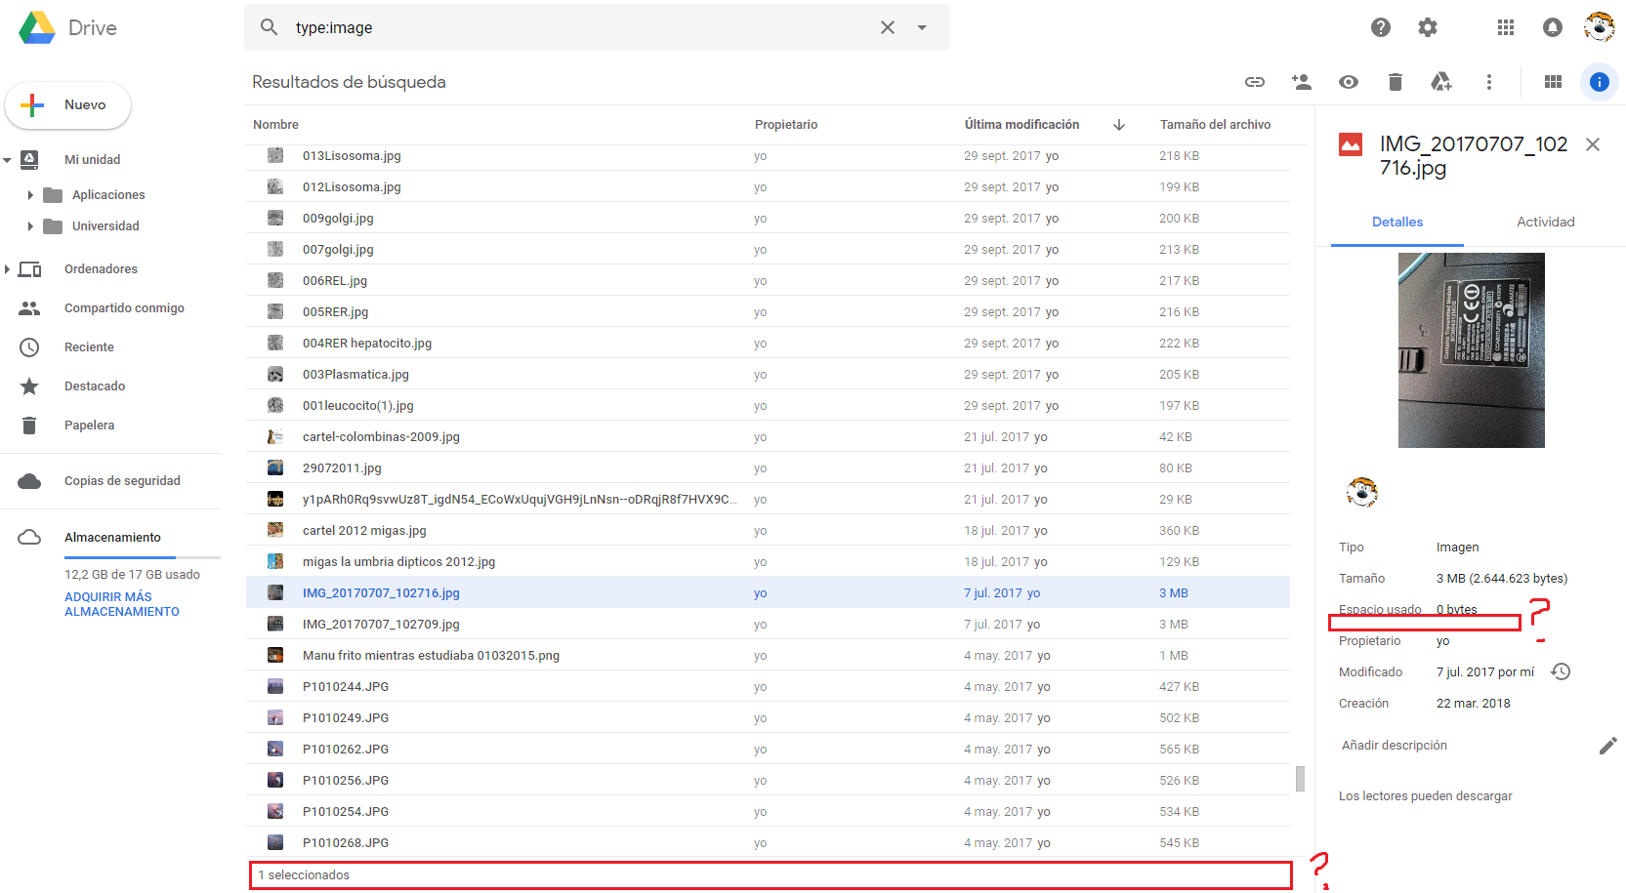Open the account avatar menu
1626x893 pixels.
point(1600,27)
